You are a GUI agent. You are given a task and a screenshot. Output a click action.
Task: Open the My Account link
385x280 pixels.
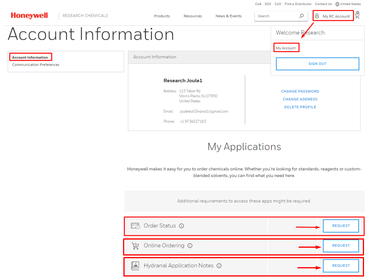(286, 48)
